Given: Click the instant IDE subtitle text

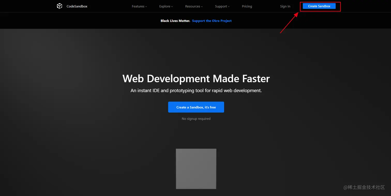Looking at the screenshot, I should [196, 91].
